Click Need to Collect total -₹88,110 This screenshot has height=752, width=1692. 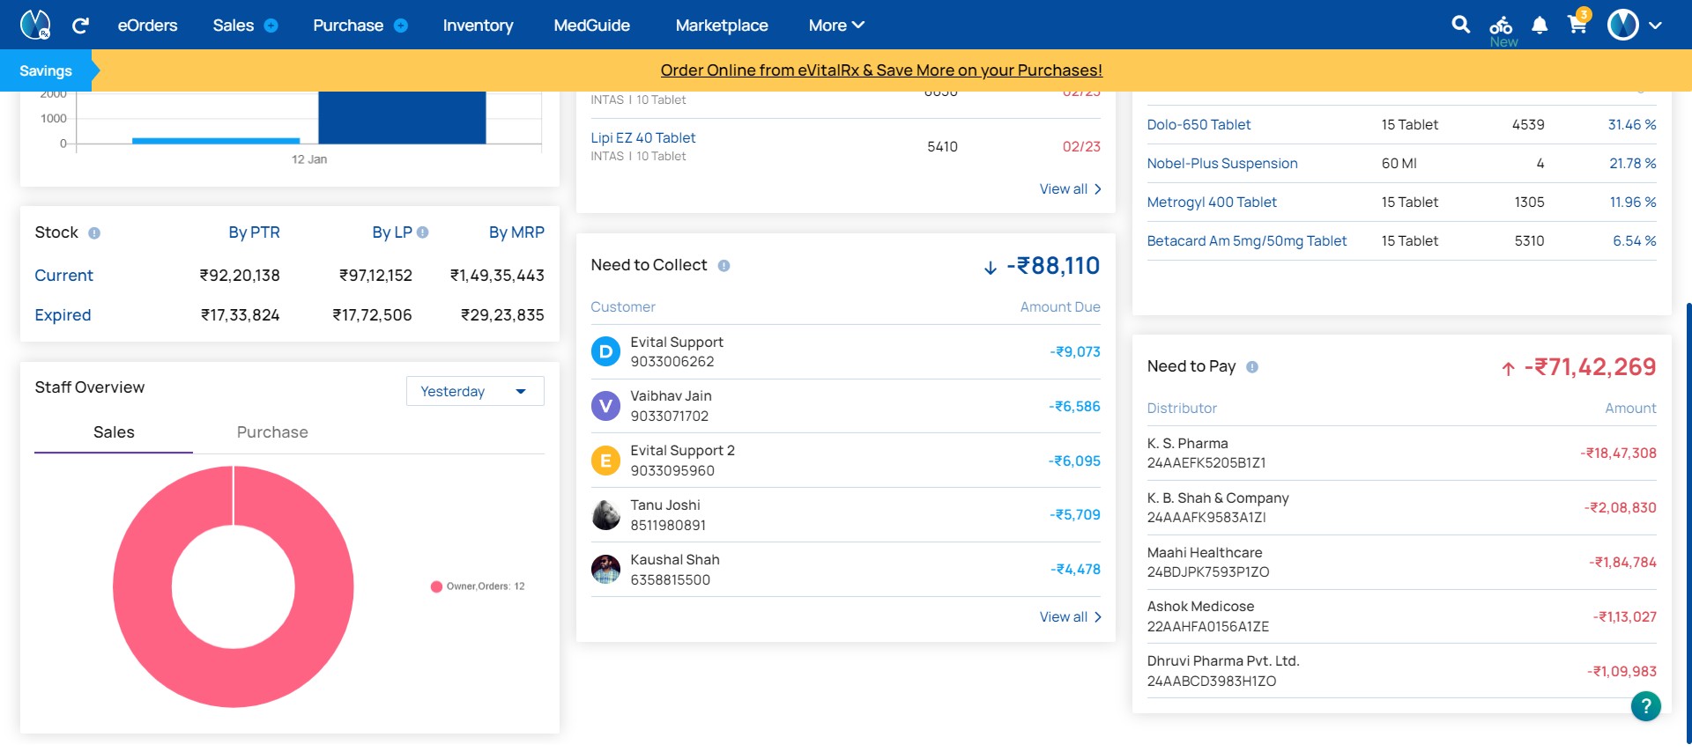1053,266
